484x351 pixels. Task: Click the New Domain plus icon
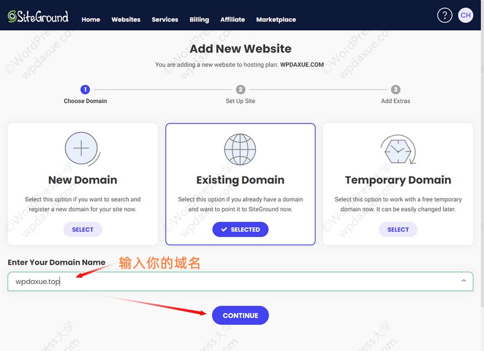coord(82,148)
